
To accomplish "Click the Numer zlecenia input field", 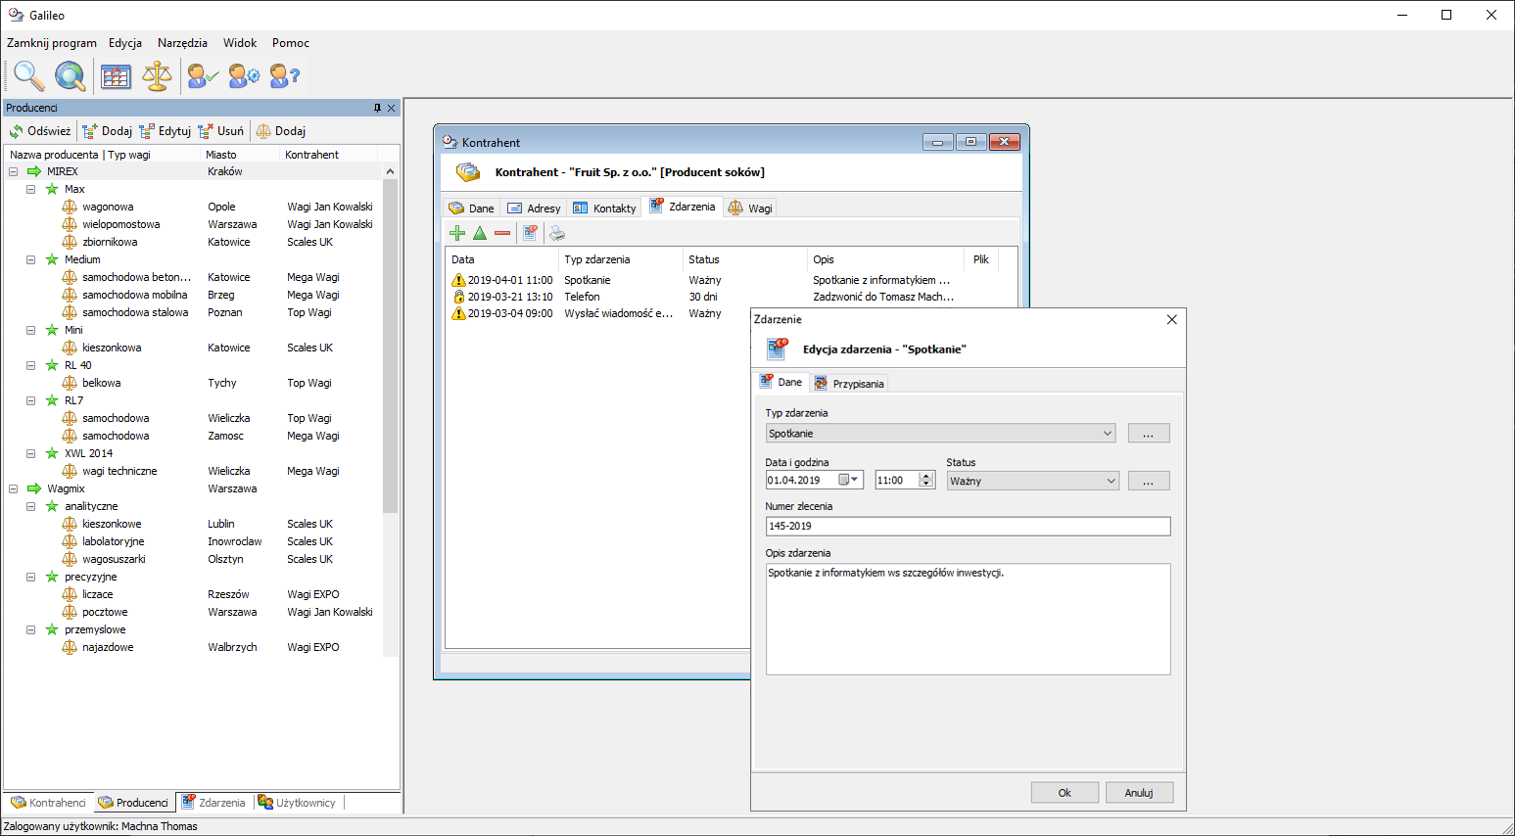I will pyautogui.click(x=967, y=526).
